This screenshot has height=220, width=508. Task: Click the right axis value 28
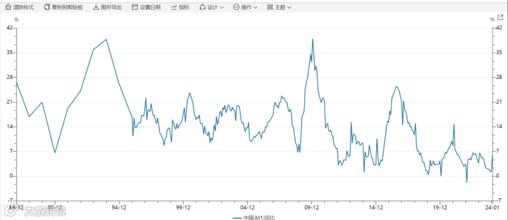pos(499,78)
